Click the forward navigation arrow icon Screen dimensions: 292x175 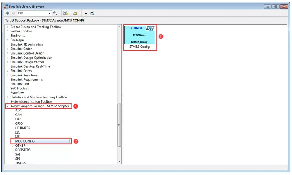point(13,13)
